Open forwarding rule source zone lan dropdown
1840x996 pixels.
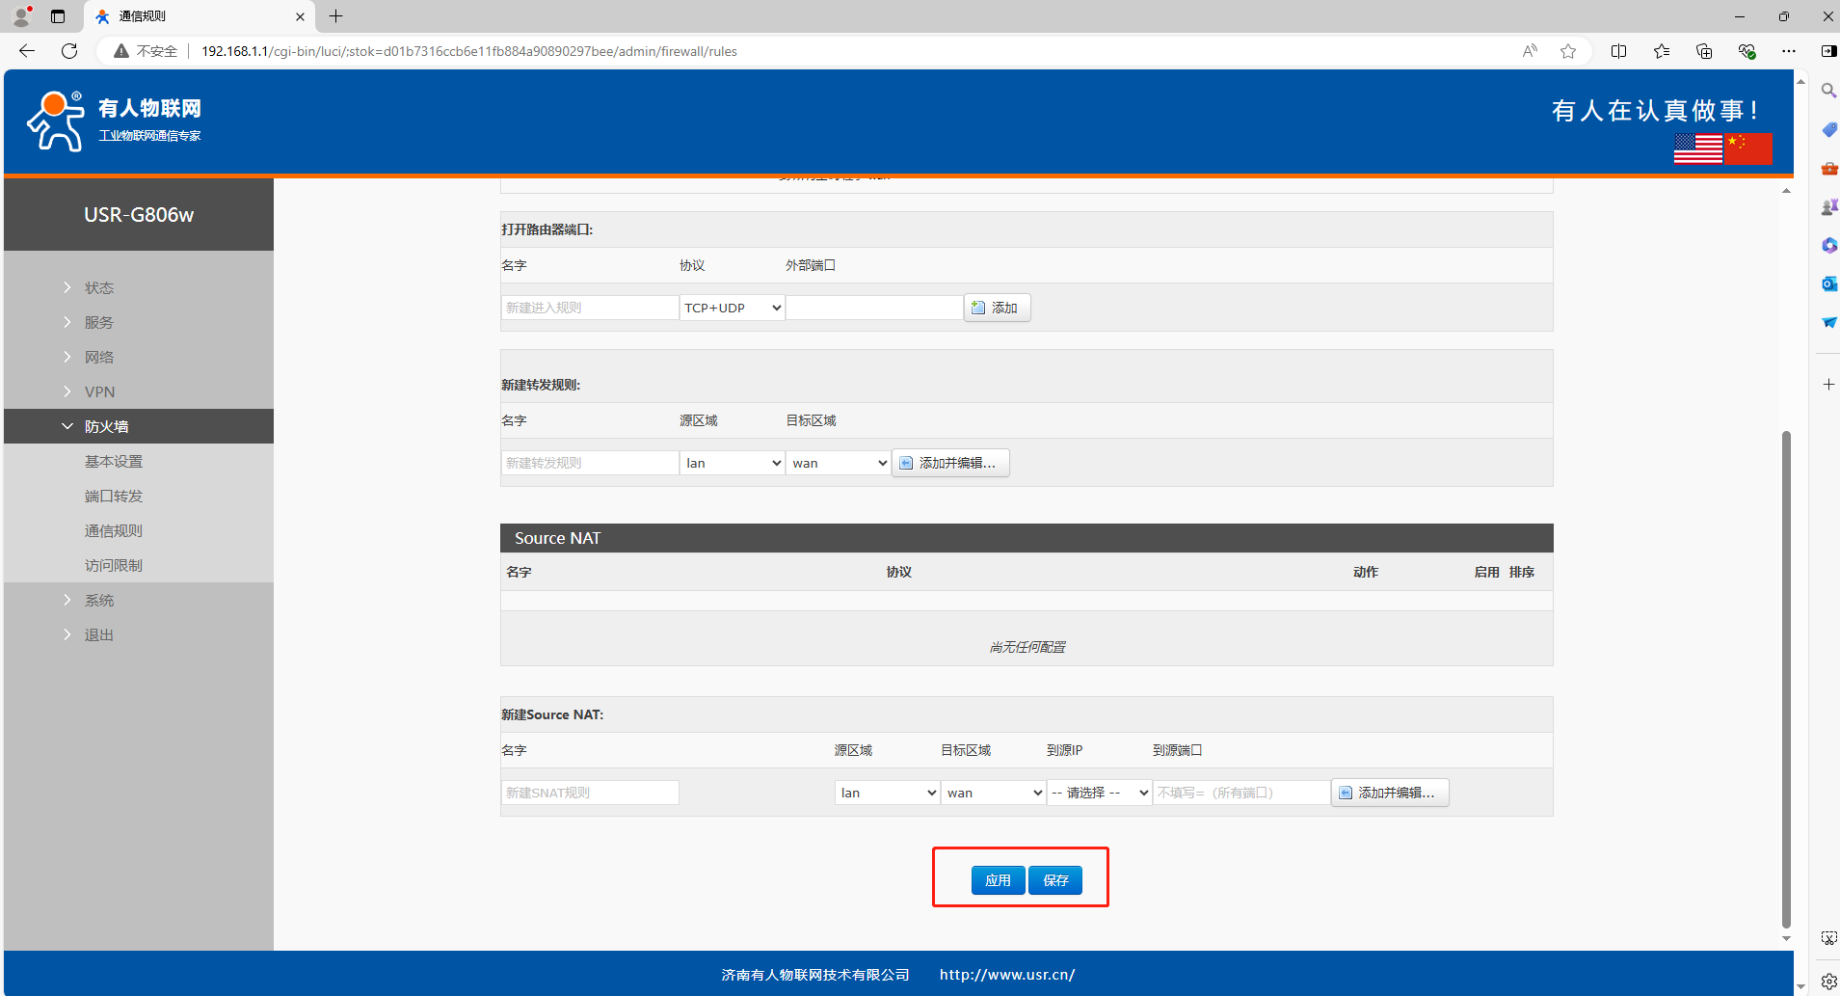732,463
